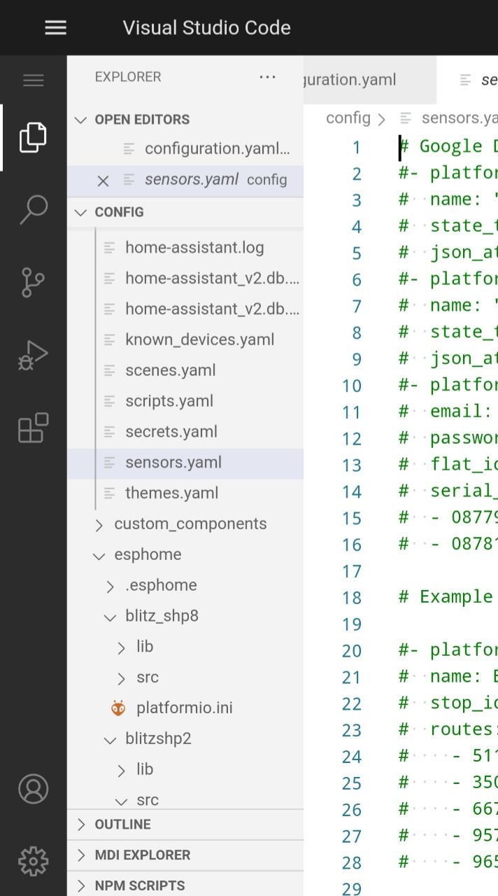Viewport: 498px width, 896px height.
Task: Switch to configuration.yaml editor tab
Action: [369, 80]
